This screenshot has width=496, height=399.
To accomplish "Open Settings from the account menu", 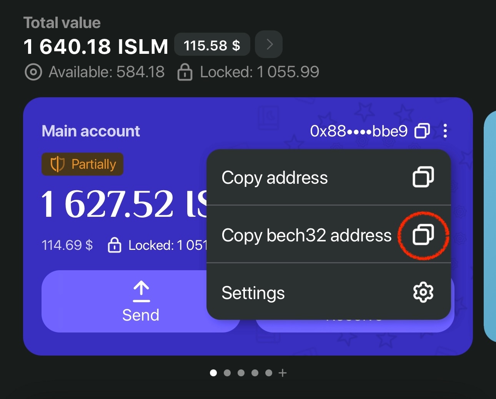I will pos(253,293).
